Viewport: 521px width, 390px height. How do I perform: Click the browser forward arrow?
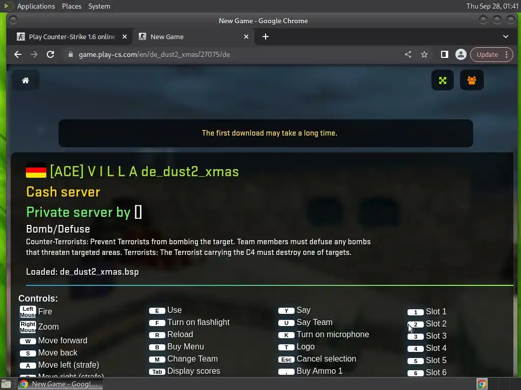[x=34, y=54]
